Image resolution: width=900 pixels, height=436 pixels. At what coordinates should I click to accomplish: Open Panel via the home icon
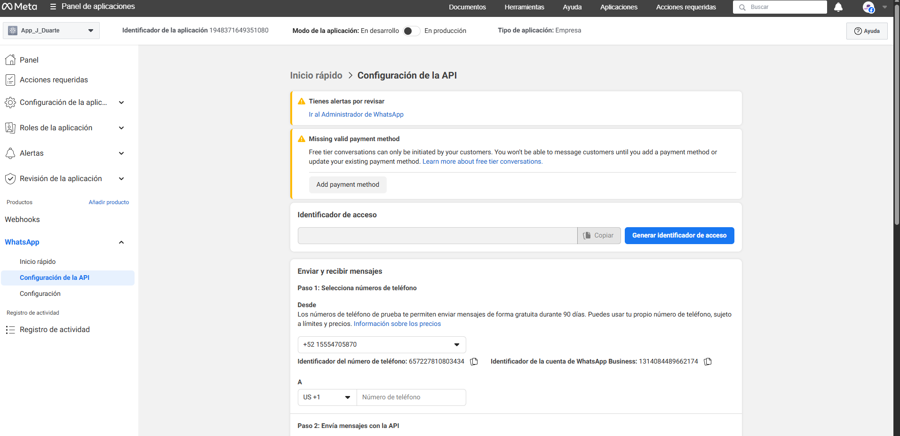[10, 60]
